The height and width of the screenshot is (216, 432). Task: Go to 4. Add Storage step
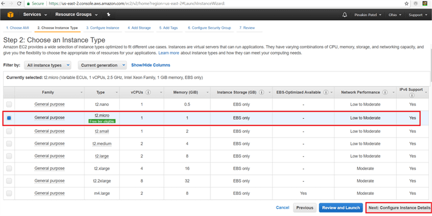(139, 28)
